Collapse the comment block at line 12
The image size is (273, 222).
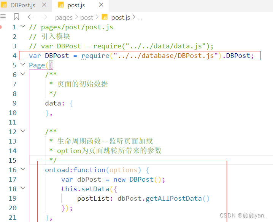pos(23,131)
